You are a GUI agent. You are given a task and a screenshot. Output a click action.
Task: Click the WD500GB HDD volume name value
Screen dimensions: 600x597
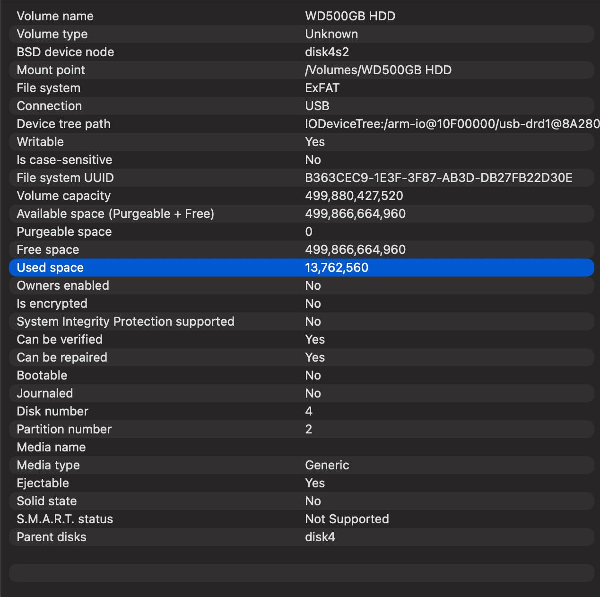tap(350, 16)
